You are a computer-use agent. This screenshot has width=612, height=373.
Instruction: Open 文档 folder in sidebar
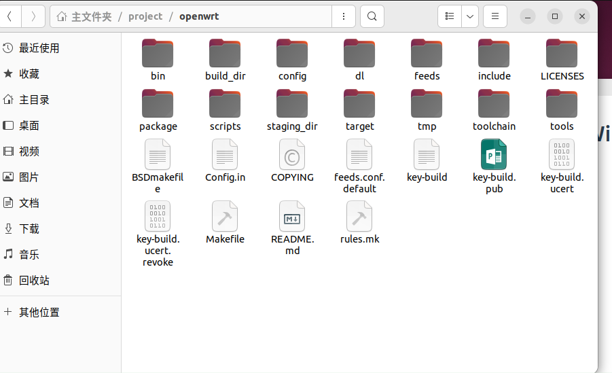coord(60,202)
